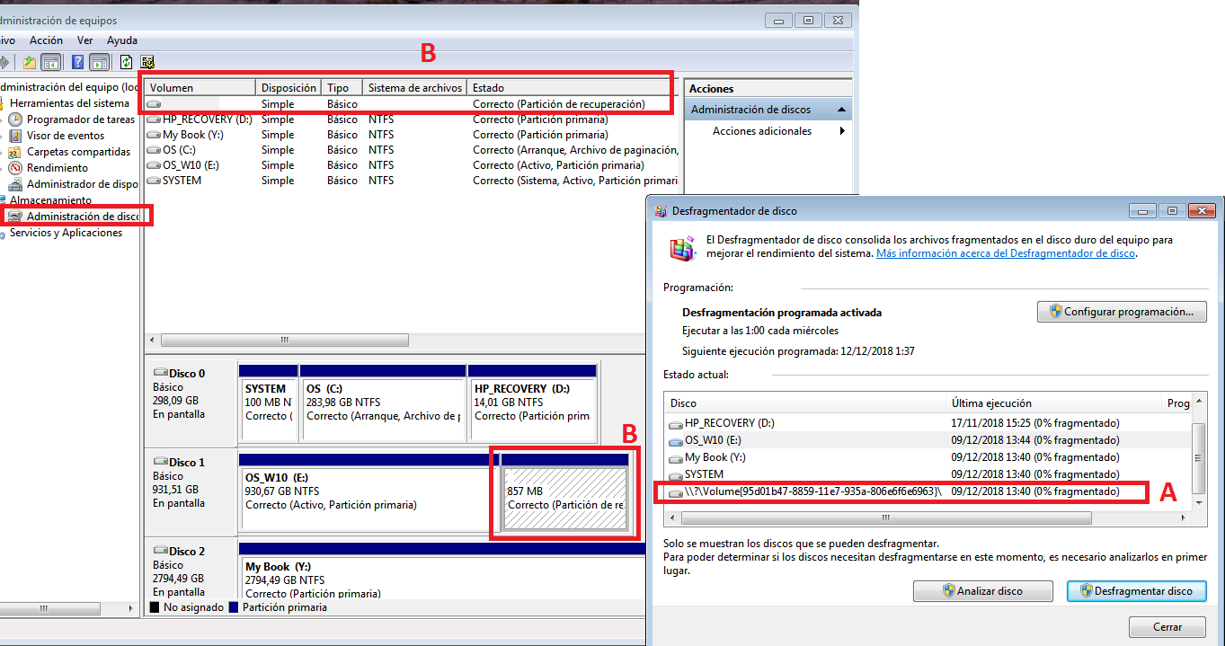
Task: Toggle the show/hide console tree toolbar icon
Action: tap(51, 62)
